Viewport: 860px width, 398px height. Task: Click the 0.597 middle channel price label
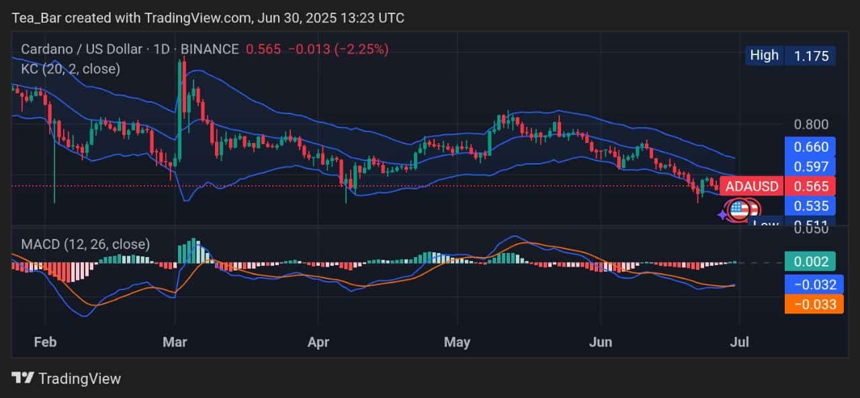coord(811,166)
